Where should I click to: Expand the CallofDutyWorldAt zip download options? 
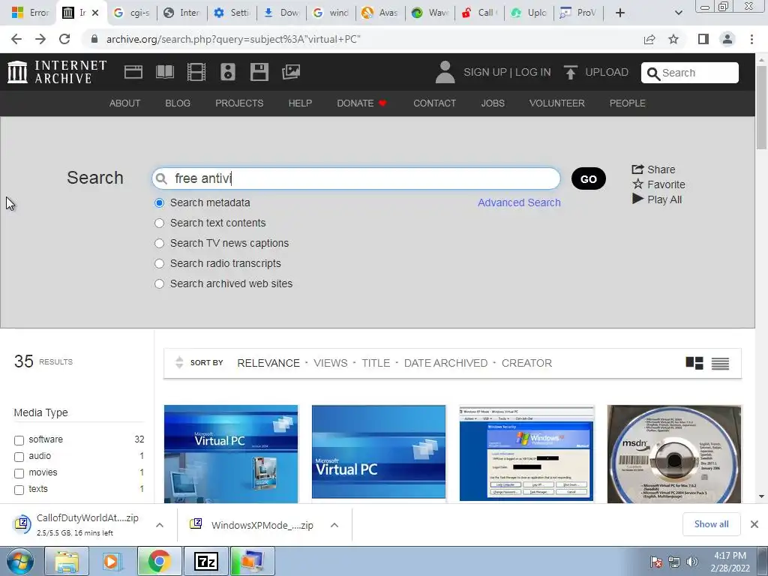[160, 525]
